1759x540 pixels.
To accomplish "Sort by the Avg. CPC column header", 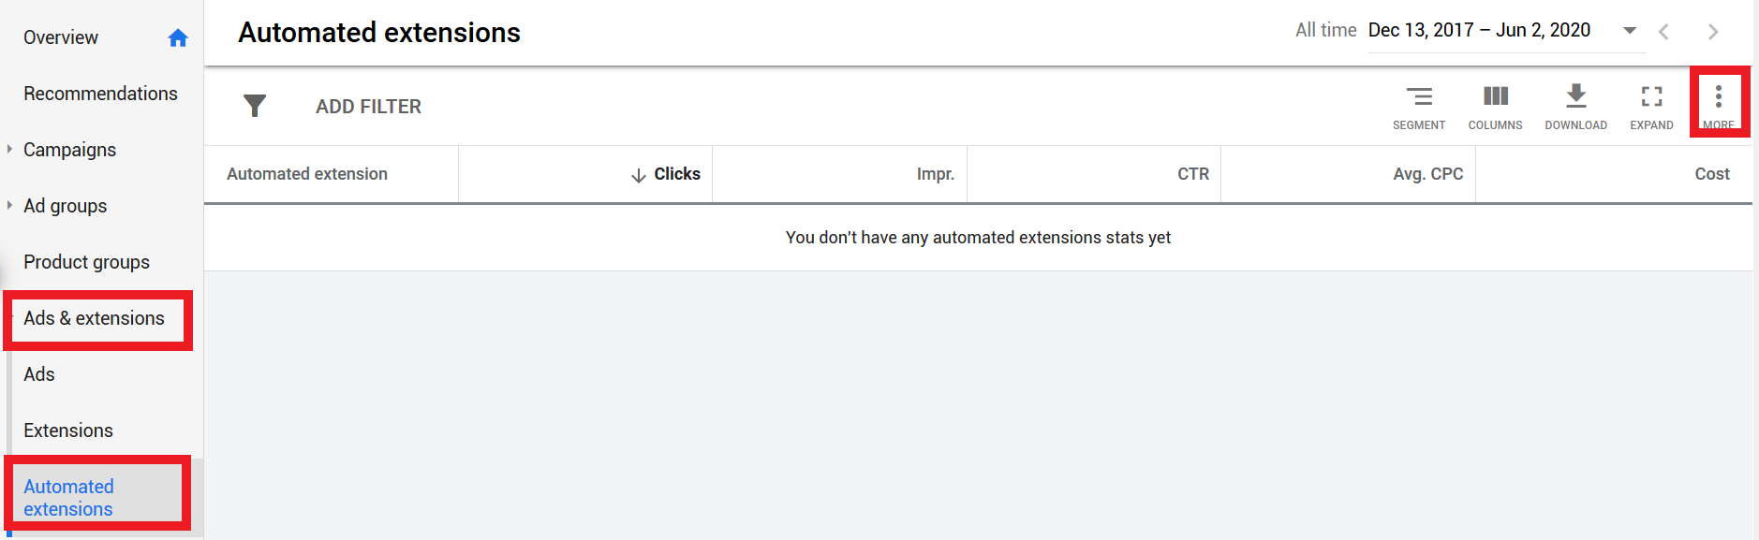I will click(1427, 174).
